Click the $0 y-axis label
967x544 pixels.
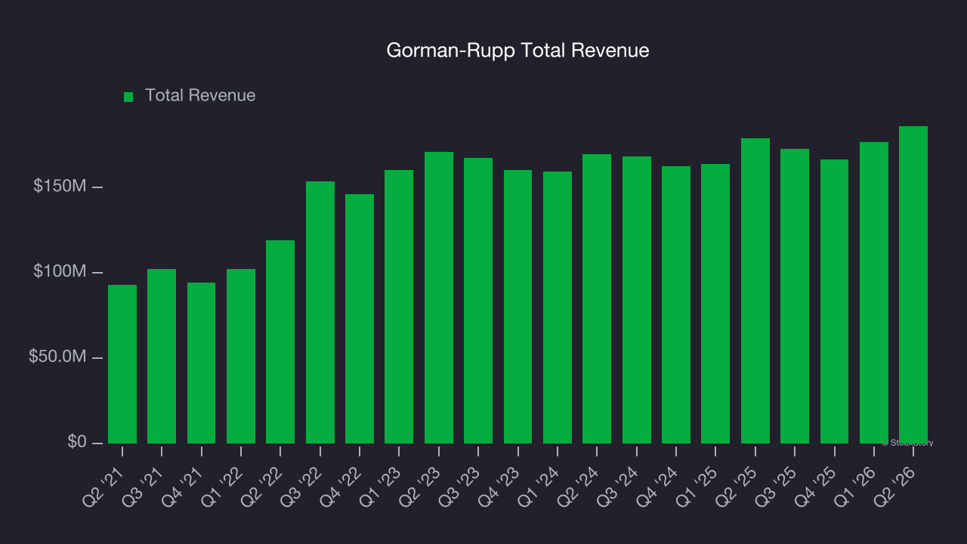point(76,441)
